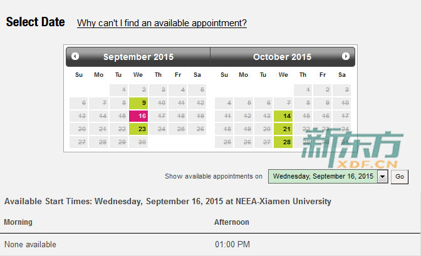
Task: Select the 01:00 PM afternoon start time
Action: (x=232, y=244)
